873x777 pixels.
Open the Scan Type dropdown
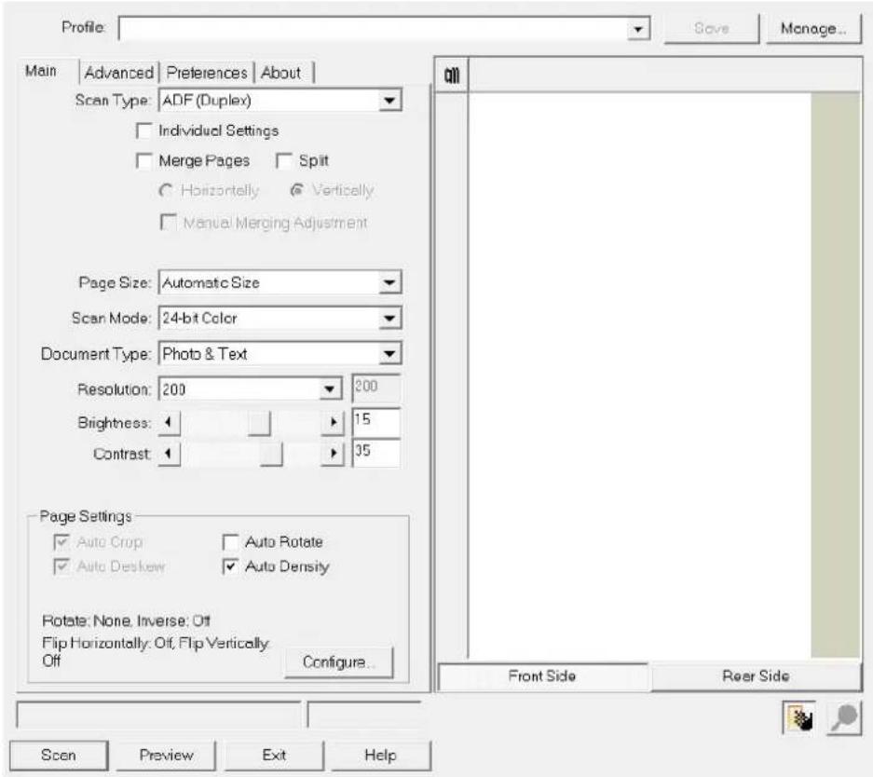pyautogui.click(x=389, y=101)
